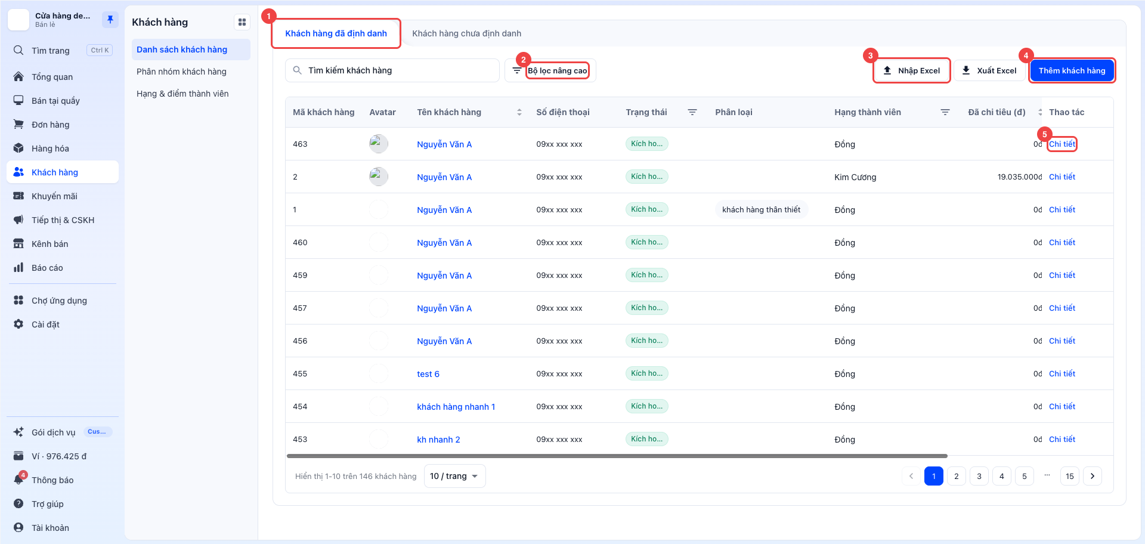Open the 10 / trang page size dropdown
The width and height of the screenshot is (1145, 544).
coord(454,476)
